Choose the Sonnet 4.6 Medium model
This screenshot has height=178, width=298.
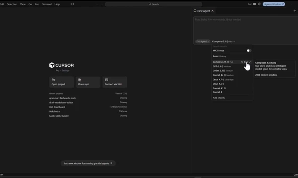tap(232, 75)
